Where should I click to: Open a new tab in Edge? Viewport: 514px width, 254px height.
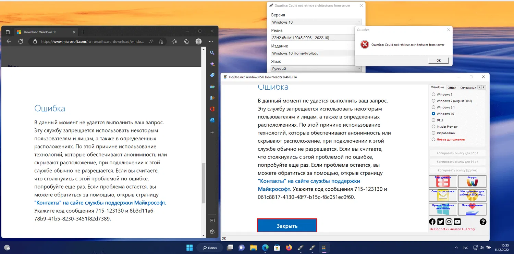[83, 32]
